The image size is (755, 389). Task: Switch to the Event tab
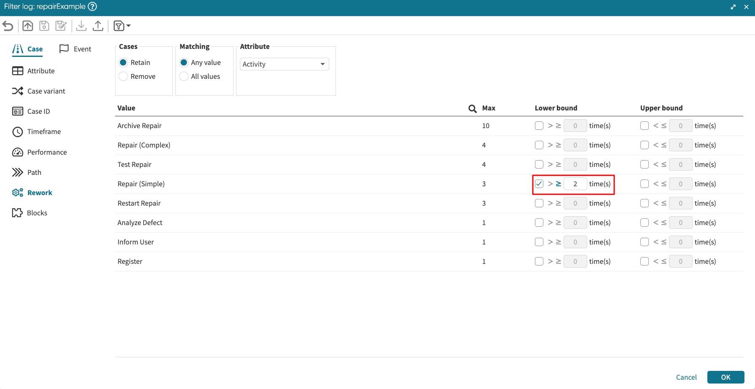click(x=75, y=49)
